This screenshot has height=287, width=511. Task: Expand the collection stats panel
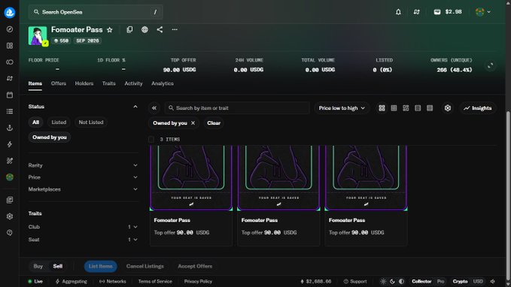click(490, 65)
